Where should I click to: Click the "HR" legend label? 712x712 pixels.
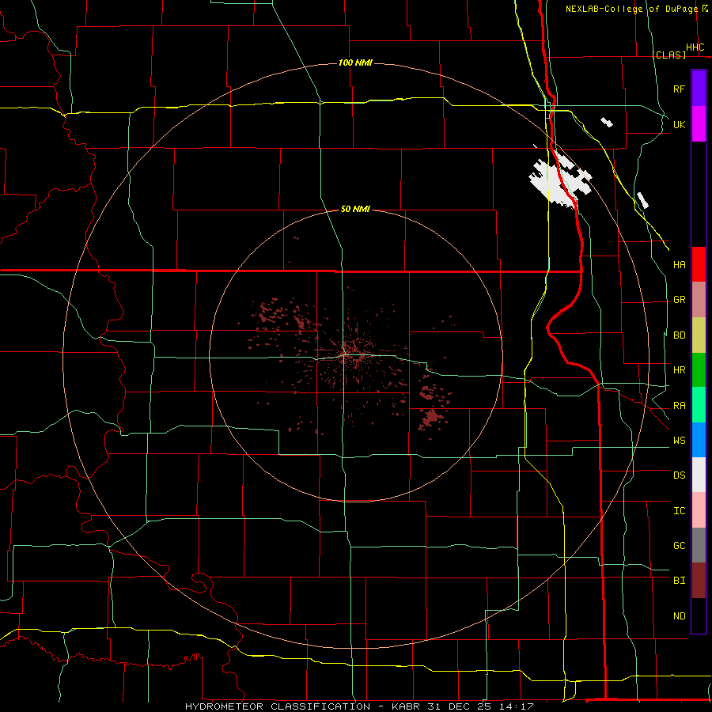(x=679, y=370)
